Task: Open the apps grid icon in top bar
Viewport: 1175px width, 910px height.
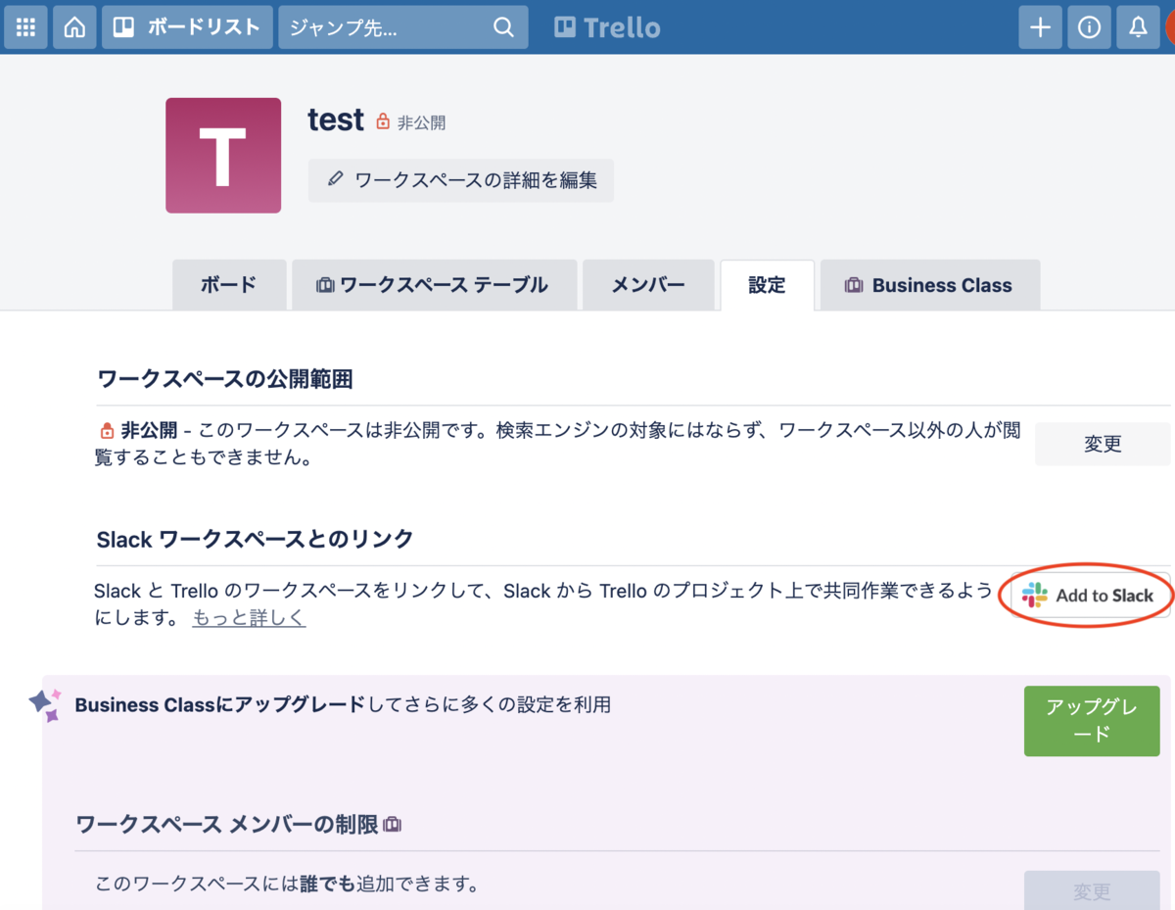Action: pyautogui.click(x=25, y=26)
